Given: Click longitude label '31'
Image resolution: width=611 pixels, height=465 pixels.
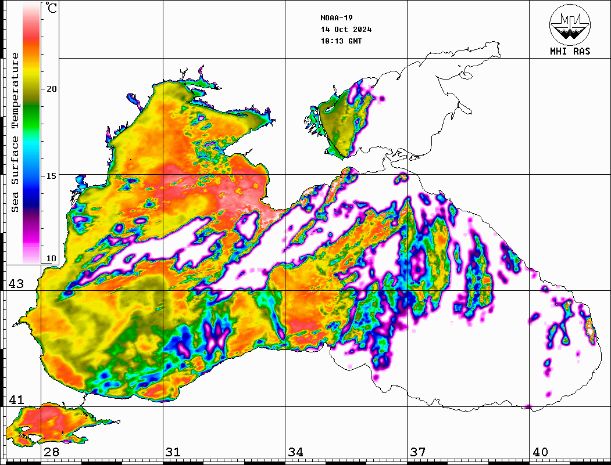Looking at the screenshot, I should coord(173,452).
